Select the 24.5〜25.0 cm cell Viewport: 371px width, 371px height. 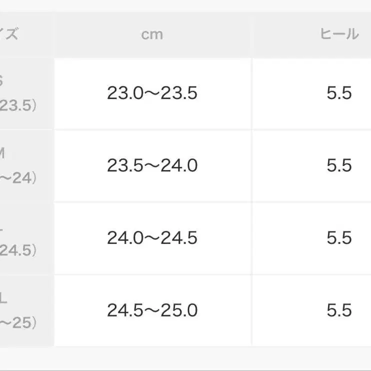click(152, 310)
